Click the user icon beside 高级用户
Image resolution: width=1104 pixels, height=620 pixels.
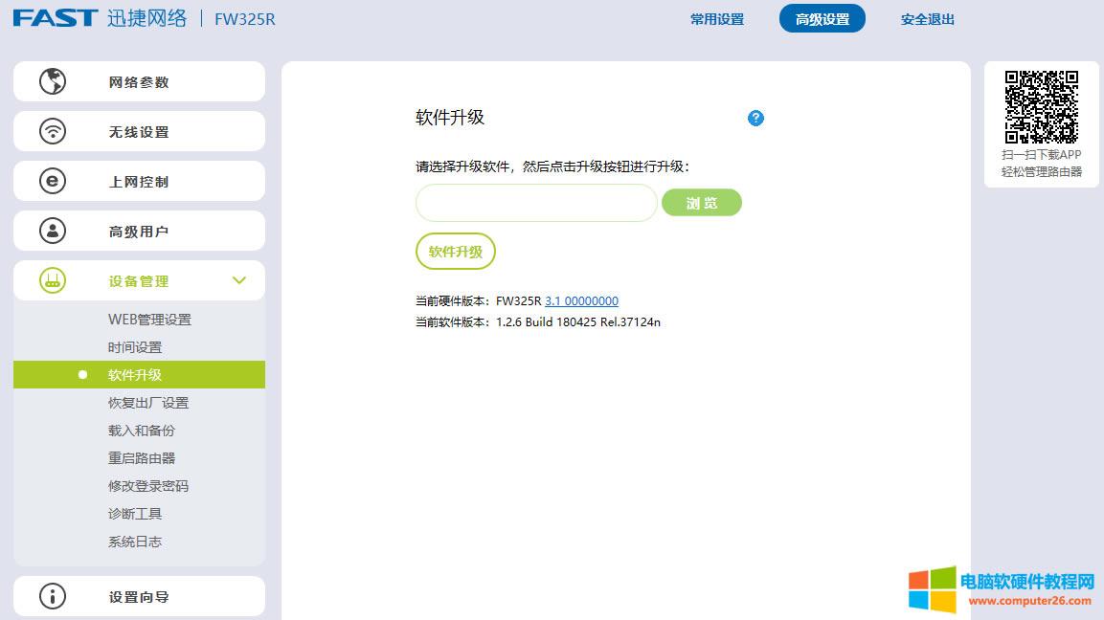53,231
